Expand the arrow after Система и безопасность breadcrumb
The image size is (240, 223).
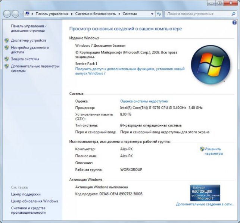(x=119, y=14)
